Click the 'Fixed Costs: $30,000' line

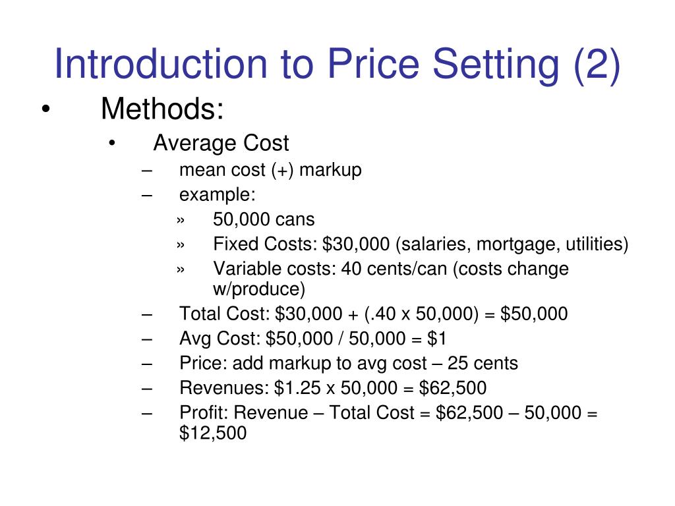(x=421, y=244)
